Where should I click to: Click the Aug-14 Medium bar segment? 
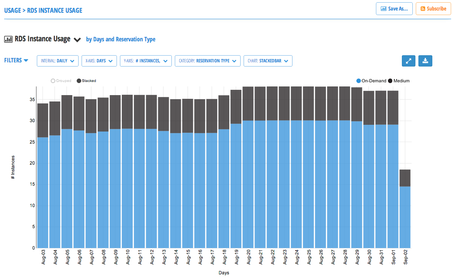pyautogui.click(x=176, y=116)
